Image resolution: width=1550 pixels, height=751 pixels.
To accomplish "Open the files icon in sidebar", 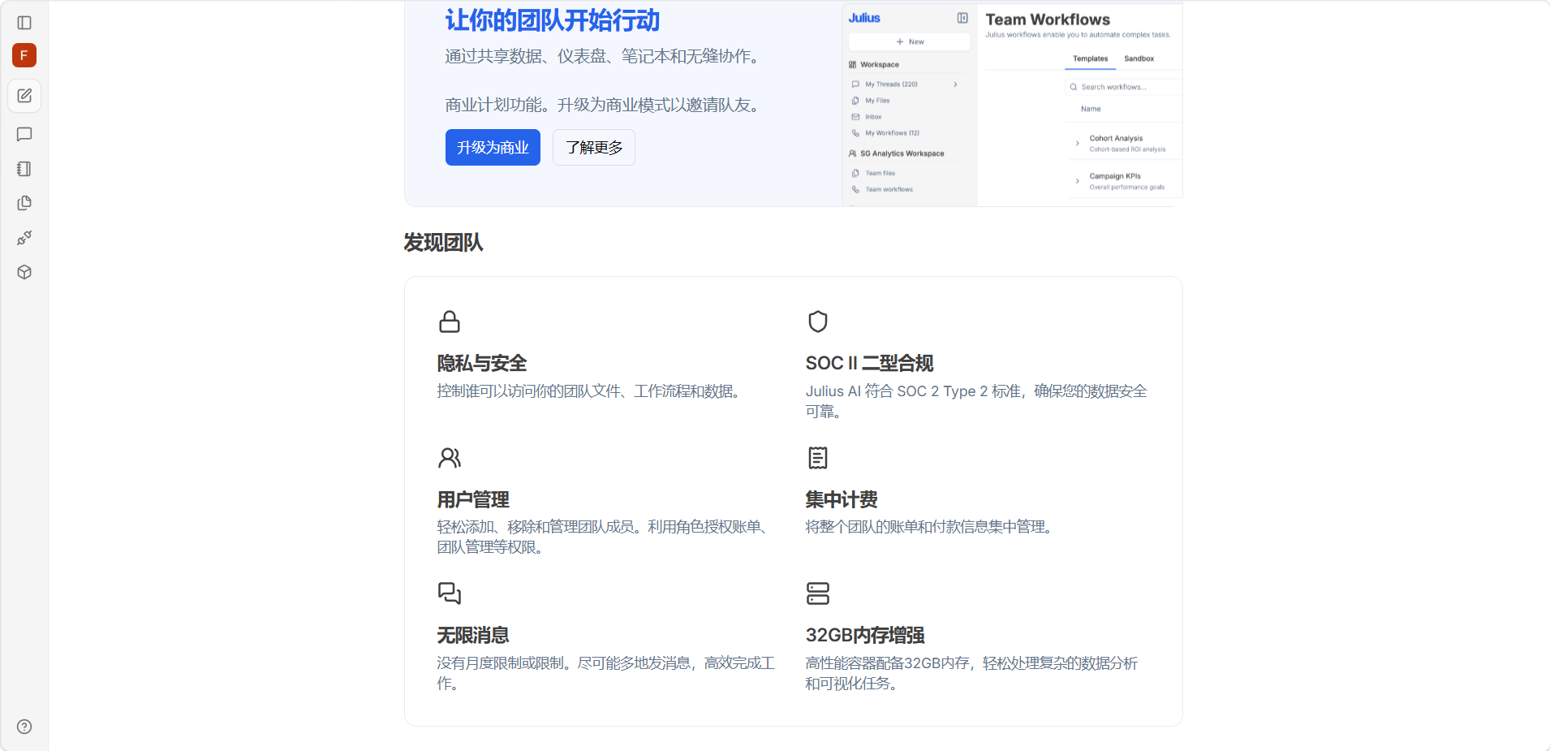I will point(24,203).
